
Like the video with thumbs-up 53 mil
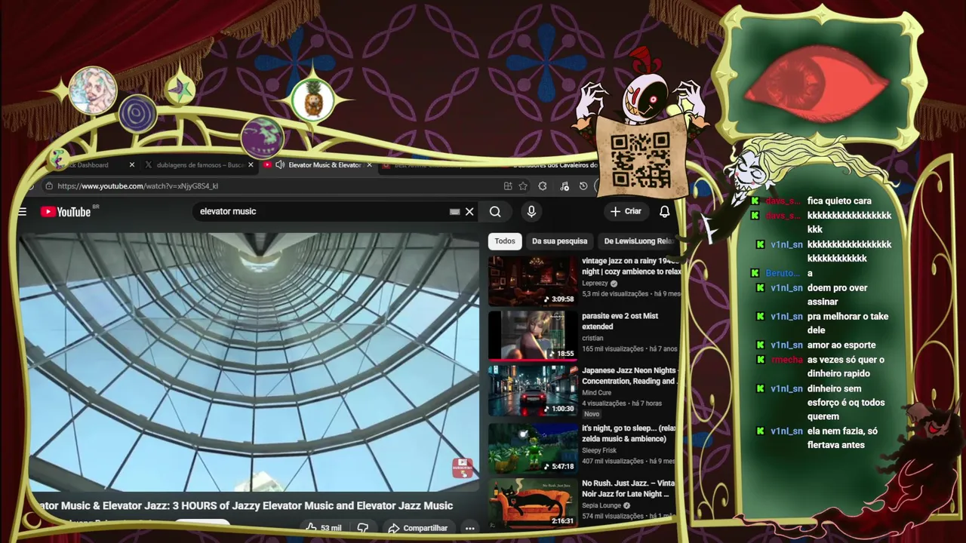pos(325,528)
